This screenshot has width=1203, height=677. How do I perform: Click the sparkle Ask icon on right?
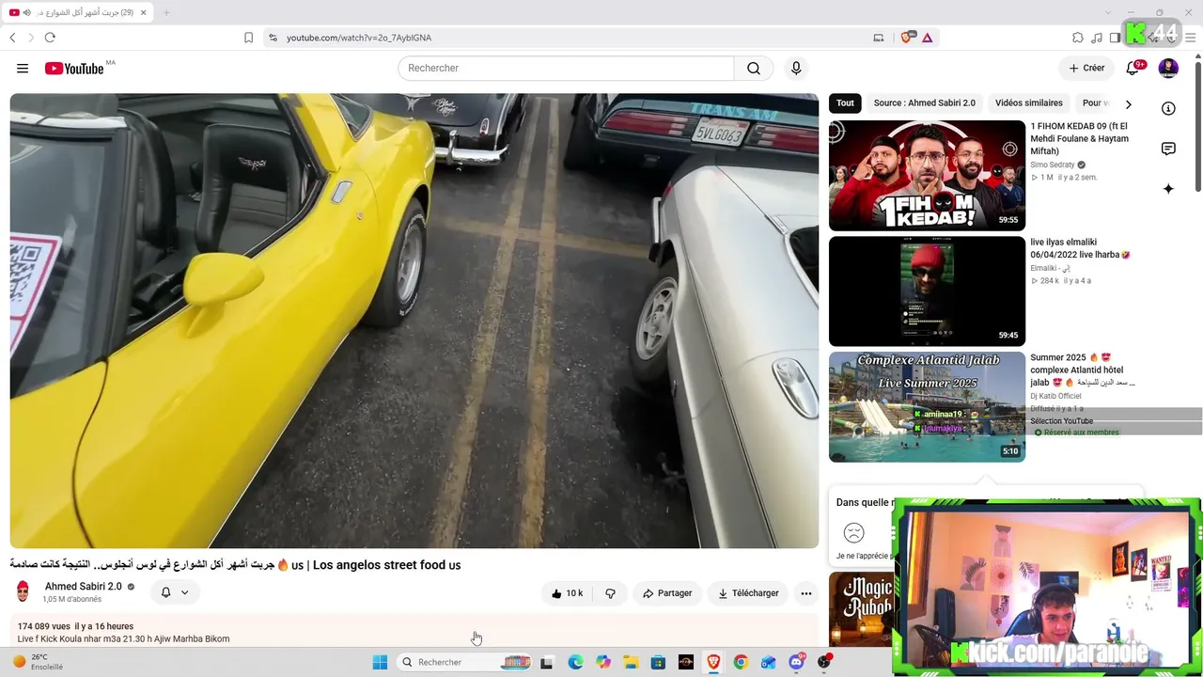(1168, 189)
